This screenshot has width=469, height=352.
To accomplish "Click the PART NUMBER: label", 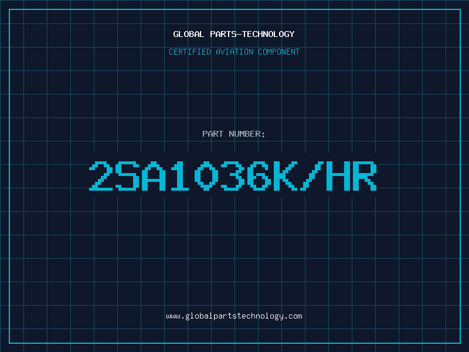I will [233, 134].
